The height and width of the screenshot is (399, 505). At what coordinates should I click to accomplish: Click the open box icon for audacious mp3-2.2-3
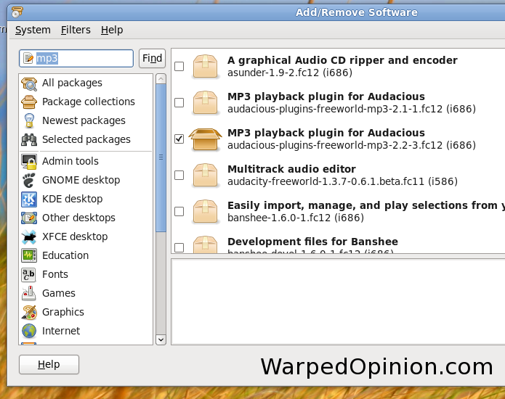click(205, 139)
